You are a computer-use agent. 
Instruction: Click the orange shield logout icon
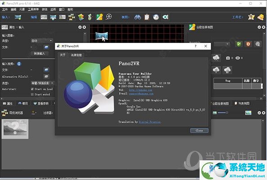(248, 44)
